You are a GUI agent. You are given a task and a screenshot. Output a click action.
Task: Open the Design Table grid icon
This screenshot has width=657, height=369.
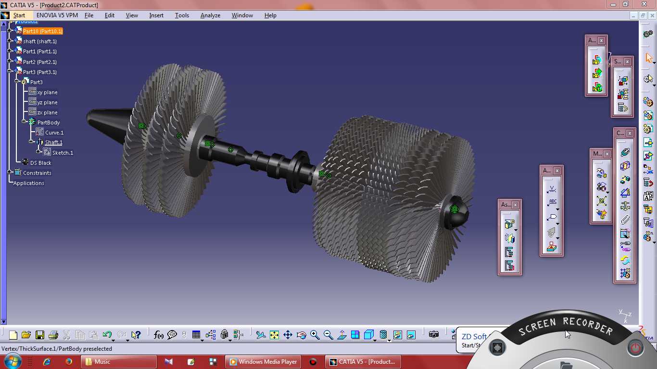point(196,335)
